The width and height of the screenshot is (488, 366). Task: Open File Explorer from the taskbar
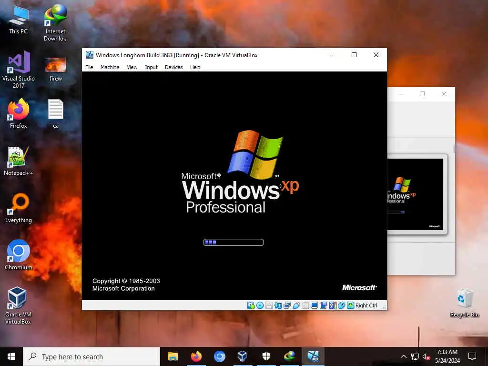pyautogui.click(x=173, y=356)
